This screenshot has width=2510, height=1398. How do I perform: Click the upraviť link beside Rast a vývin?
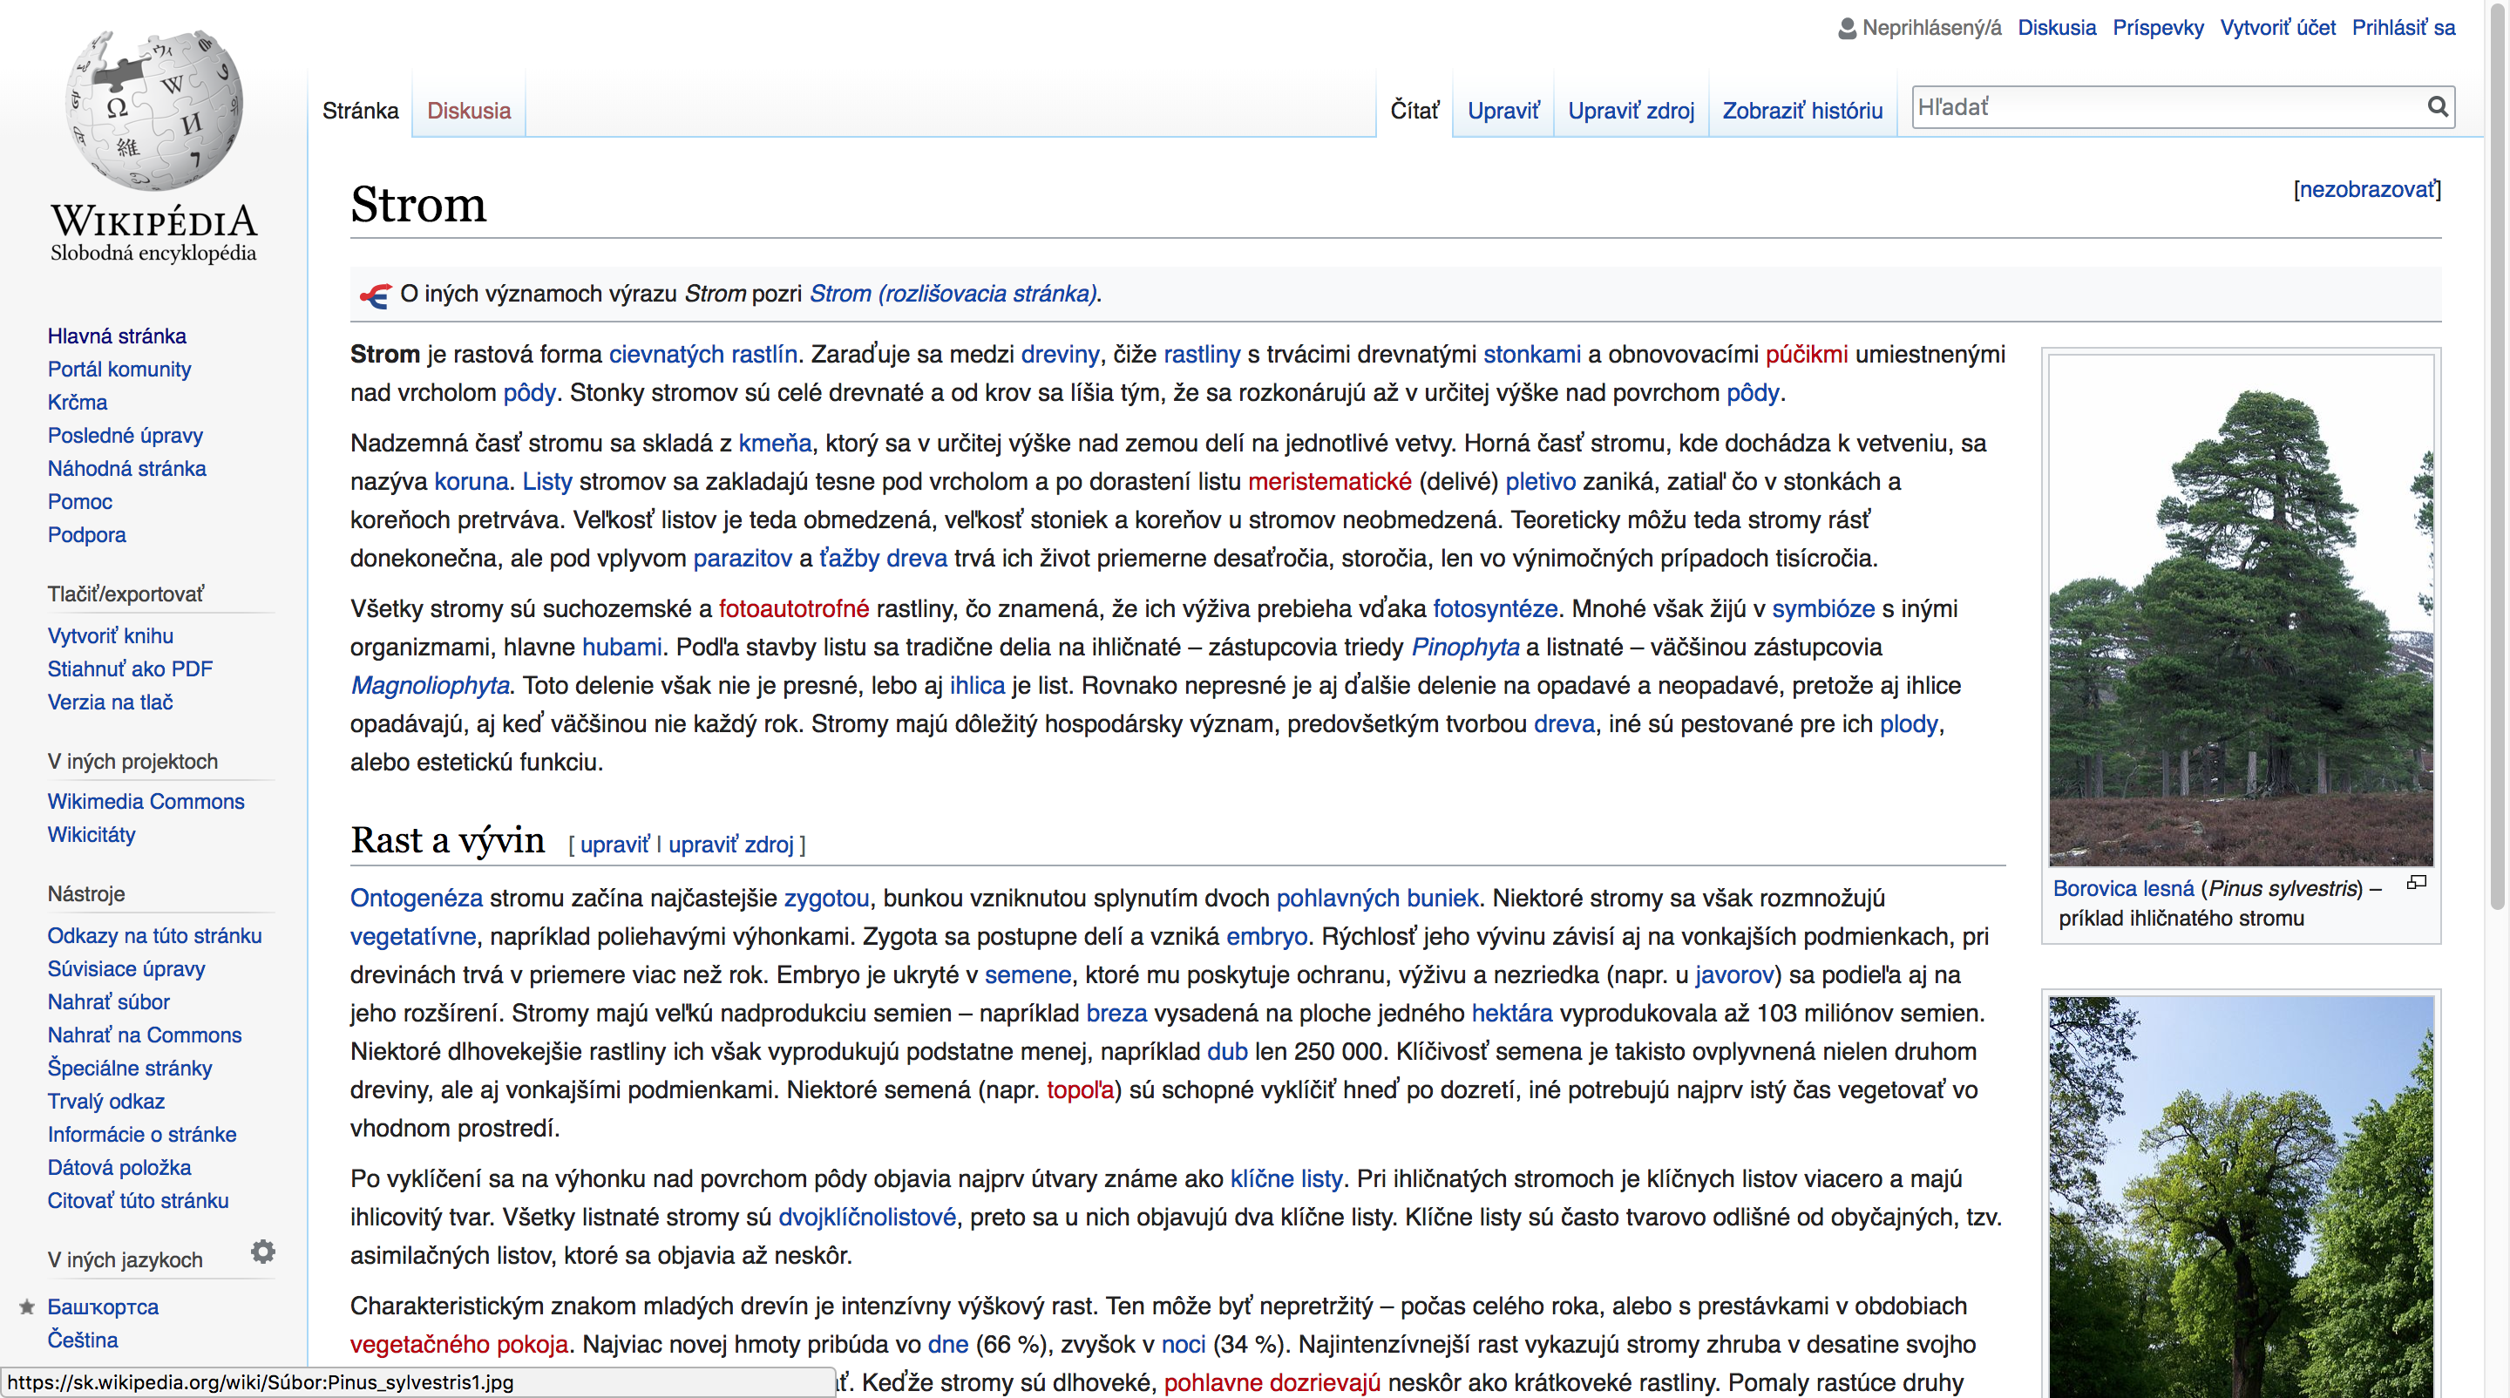coord(614,845)
